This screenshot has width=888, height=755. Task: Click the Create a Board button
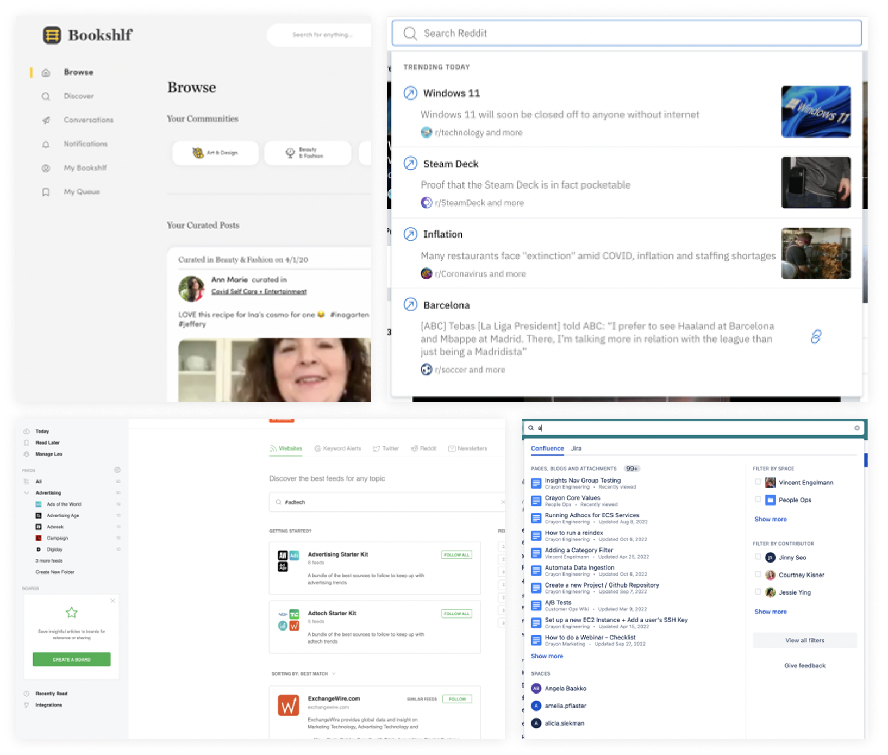tap(71, 659)
